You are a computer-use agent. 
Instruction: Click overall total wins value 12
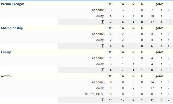pyautogui.click(x=123, y=100)
